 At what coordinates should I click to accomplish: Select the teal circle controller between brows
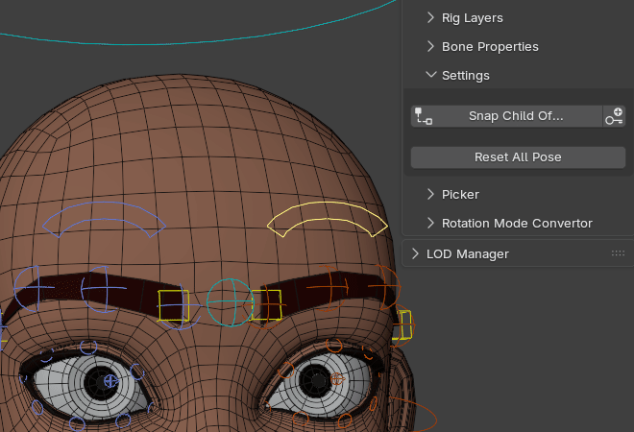click(231, 302)
